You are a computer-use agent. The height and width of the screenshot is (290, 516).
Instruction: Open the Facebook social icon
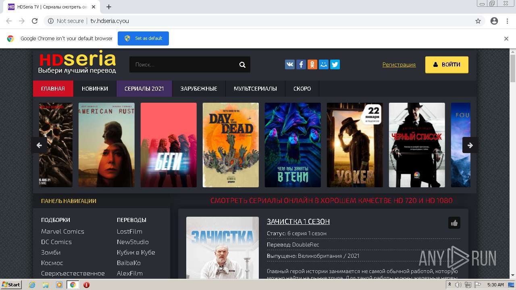click(x=301, y=64)
